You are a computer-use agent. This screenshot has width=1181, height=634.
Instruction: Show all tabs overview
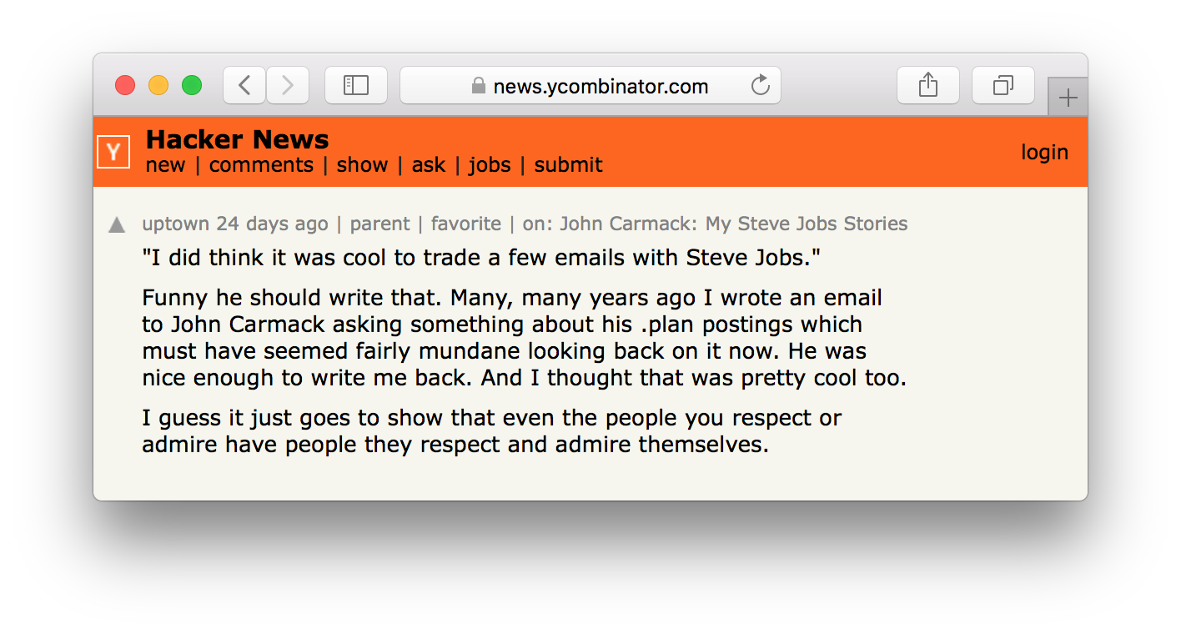pyautogui.click(x=1003, y=85)
